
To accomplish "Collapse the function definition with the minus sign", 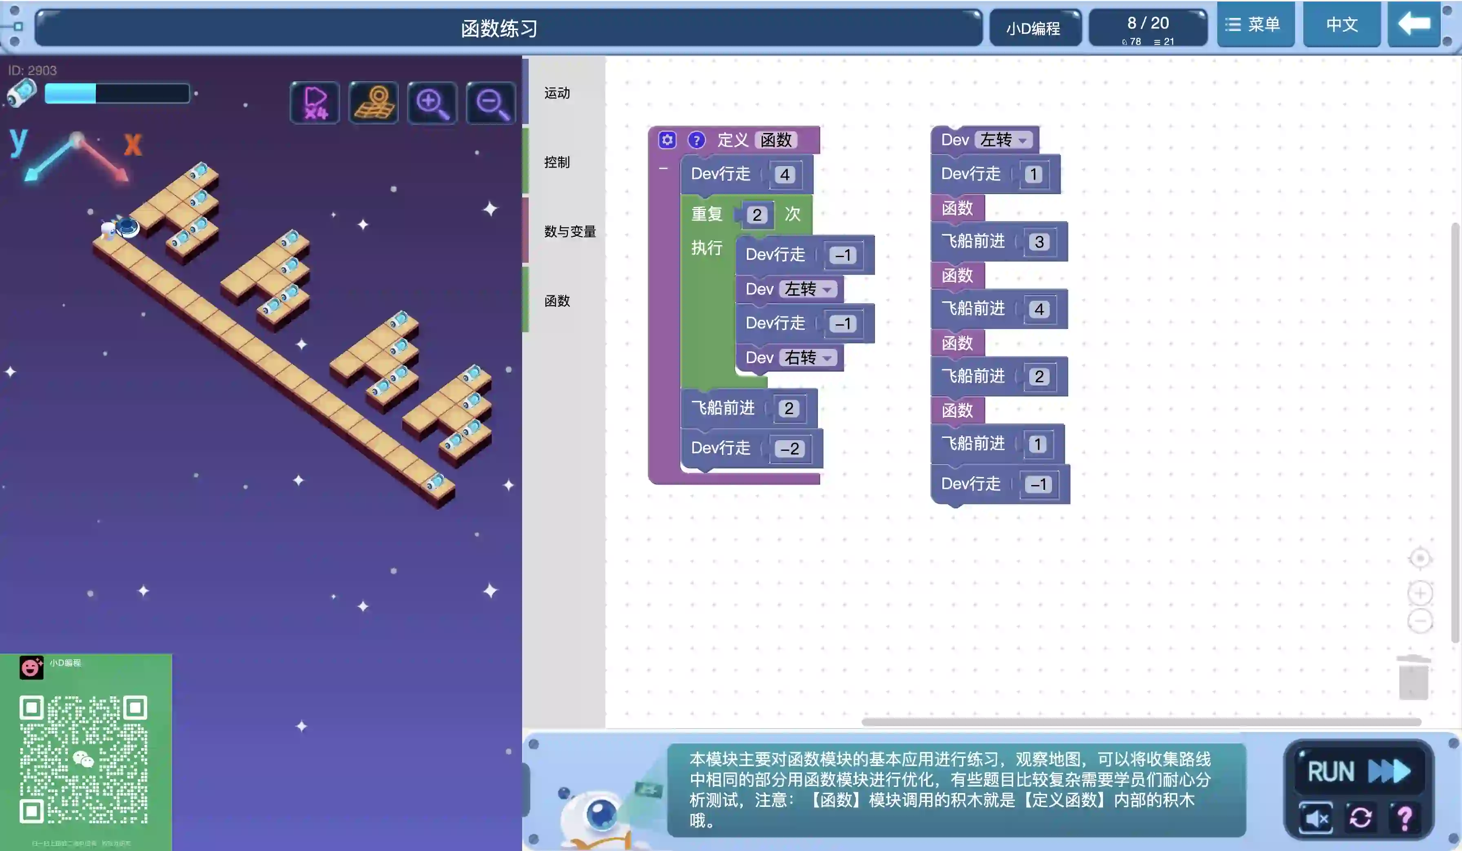I will point(663,169).
